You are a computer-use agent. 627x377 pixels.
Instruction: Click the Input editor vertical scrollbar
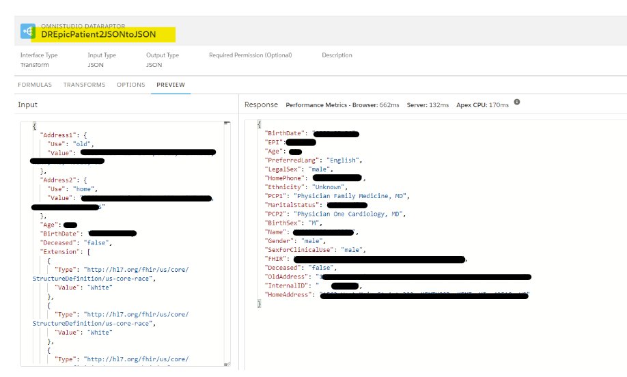click(x=227, y=243)
